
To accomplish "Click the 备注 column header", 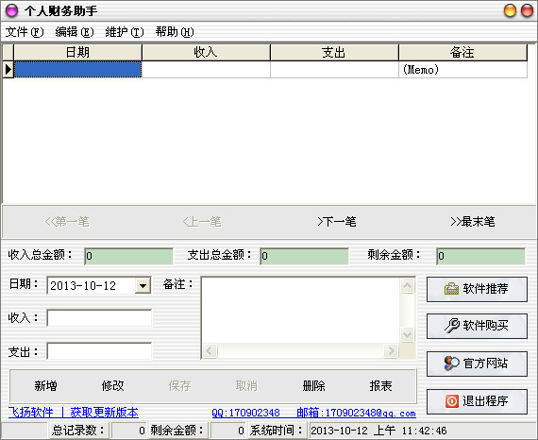I will 462,53.
